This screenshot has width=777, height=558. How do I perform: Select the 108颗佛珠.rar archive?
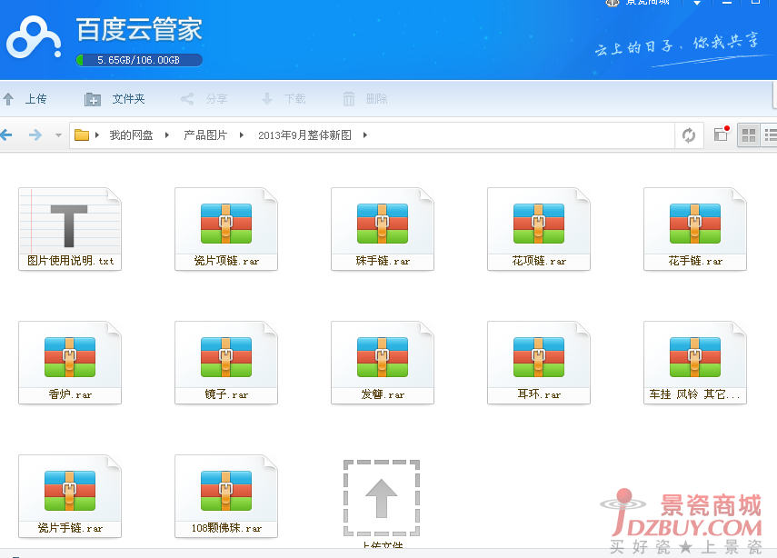pos(226,494)
